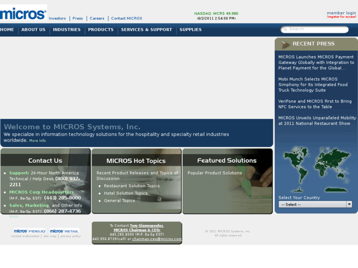358x268 pixels.
Task: Click the Sales, Marketing link
Action: point(29,205)
